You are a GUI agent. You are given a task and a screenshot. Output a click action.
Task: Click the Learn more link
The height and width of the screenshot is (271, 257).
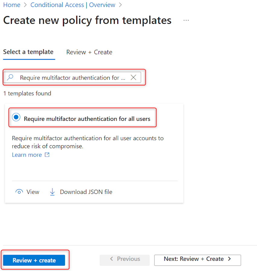[27, 155]
